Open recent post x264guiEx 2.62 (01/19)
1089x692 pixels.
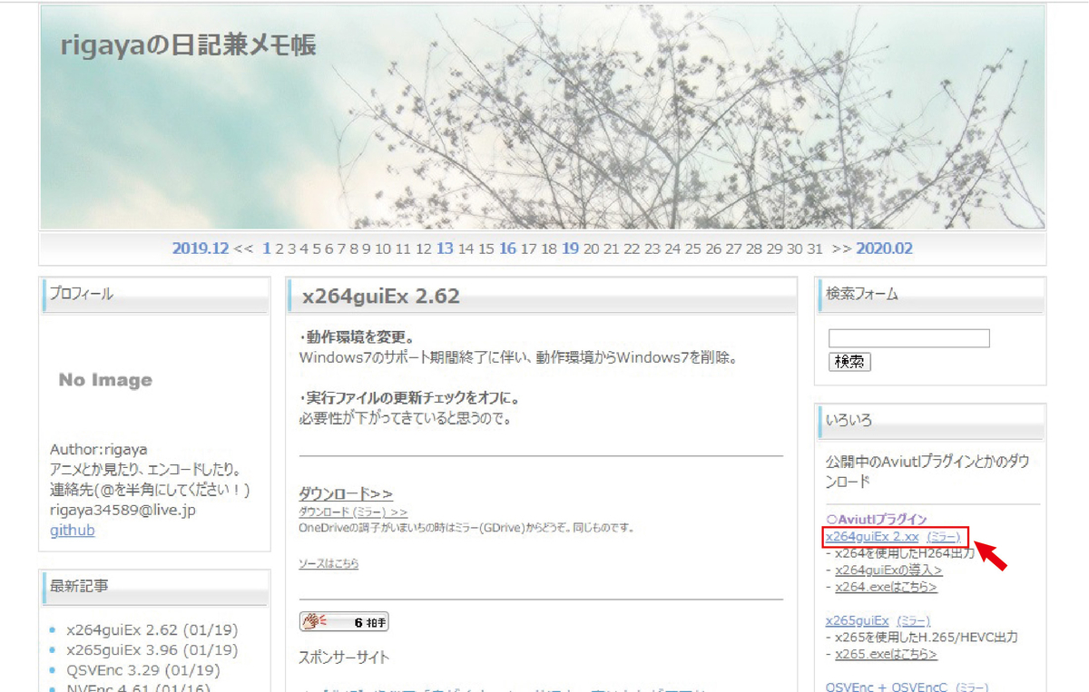[152, 629]
